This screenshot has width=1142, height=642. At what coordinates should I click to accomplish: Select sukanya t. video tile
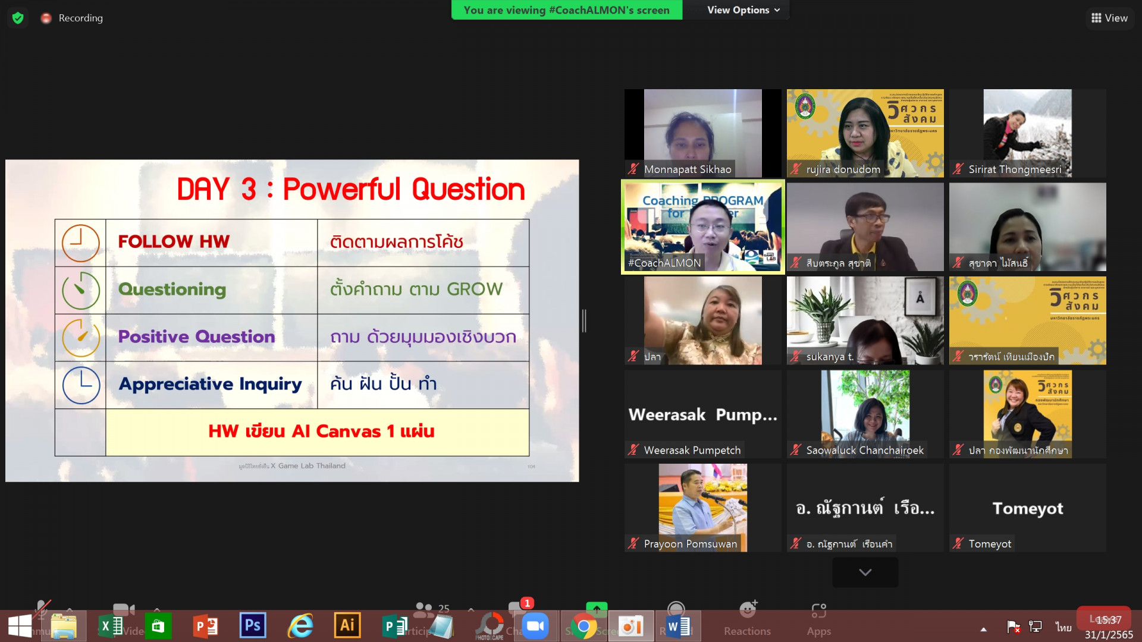tap(865, 320)
